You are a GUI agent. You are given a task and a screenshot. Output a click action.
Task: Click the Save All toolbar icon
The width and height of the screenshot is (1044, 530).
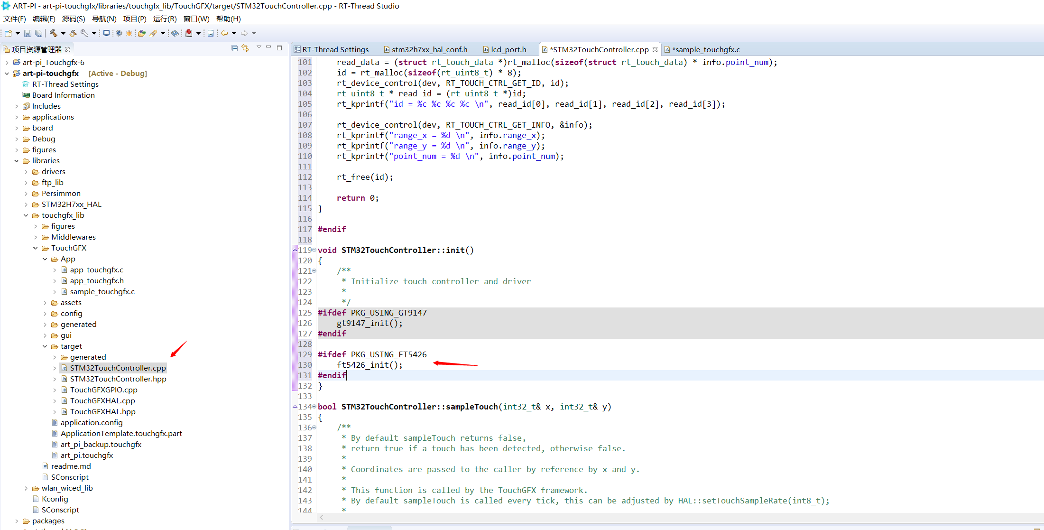[38, 33]
